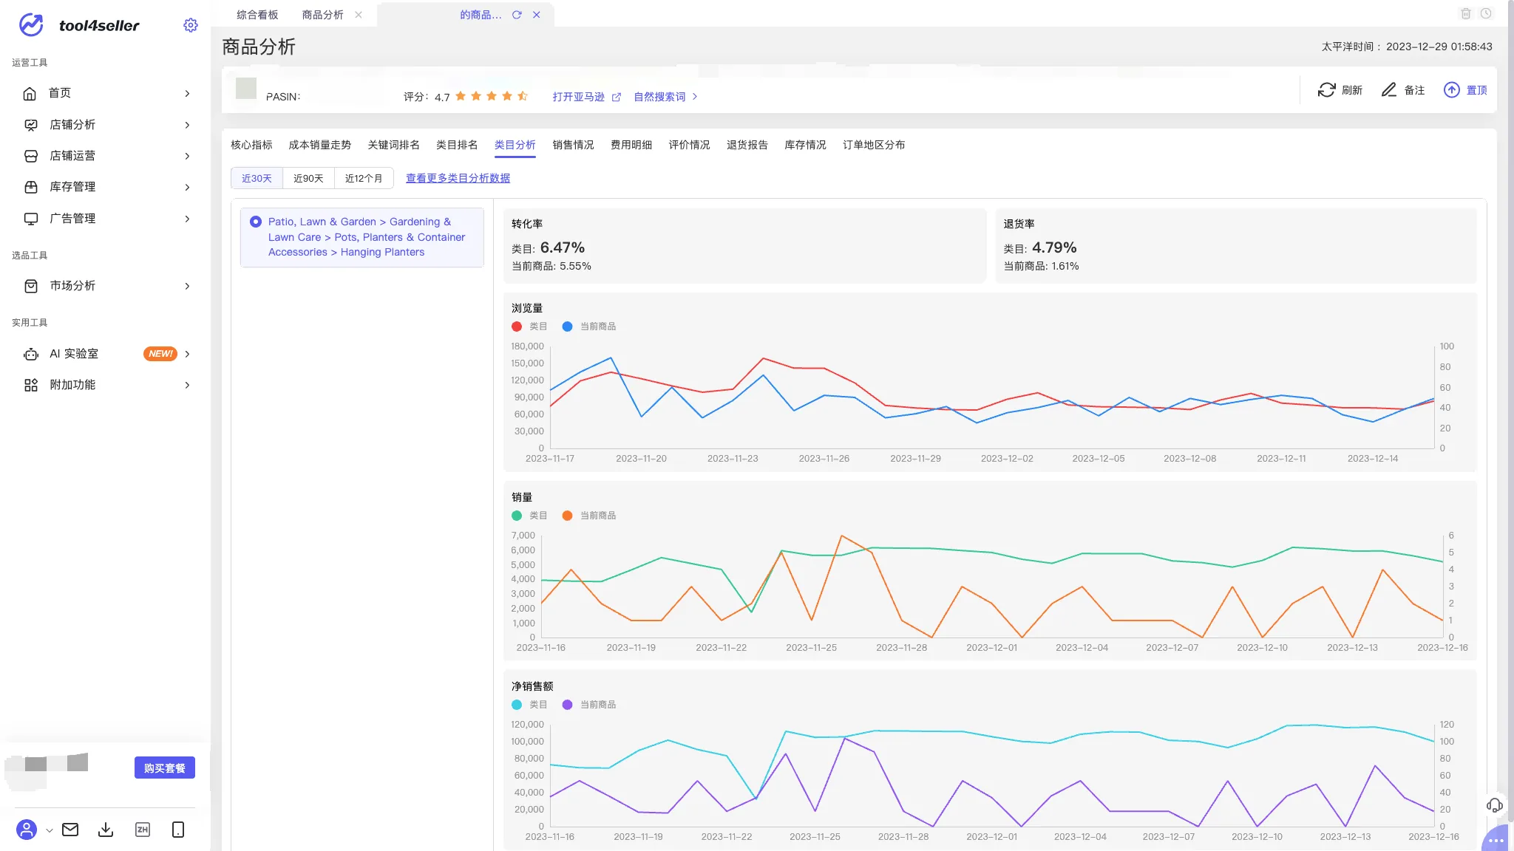The height and width of the screenshot is (851, 1514).
Task: Click the refresh icon beside 刷新
Action: pyautogui.click(x=1326, y=90)
